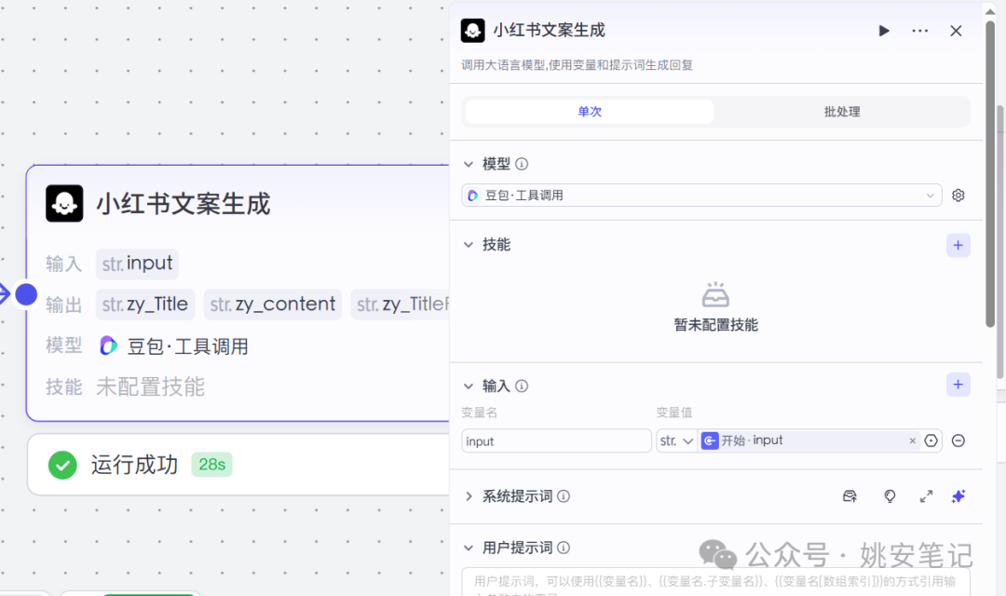Image resolution: width=1006 pixels, height=596 pixels.
Task: Click the 暂未配置技能 empty placeholder icon
Action: [x=715, y=295]
